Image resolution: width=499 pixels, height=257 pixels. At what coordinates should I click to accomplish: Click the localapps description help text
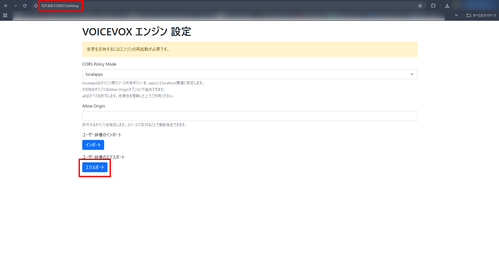pos(144,83)
